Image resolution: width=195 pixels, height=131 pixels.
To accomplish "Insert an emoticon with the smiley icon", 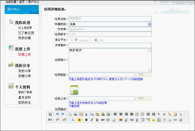I will click(x=153, y=120).
